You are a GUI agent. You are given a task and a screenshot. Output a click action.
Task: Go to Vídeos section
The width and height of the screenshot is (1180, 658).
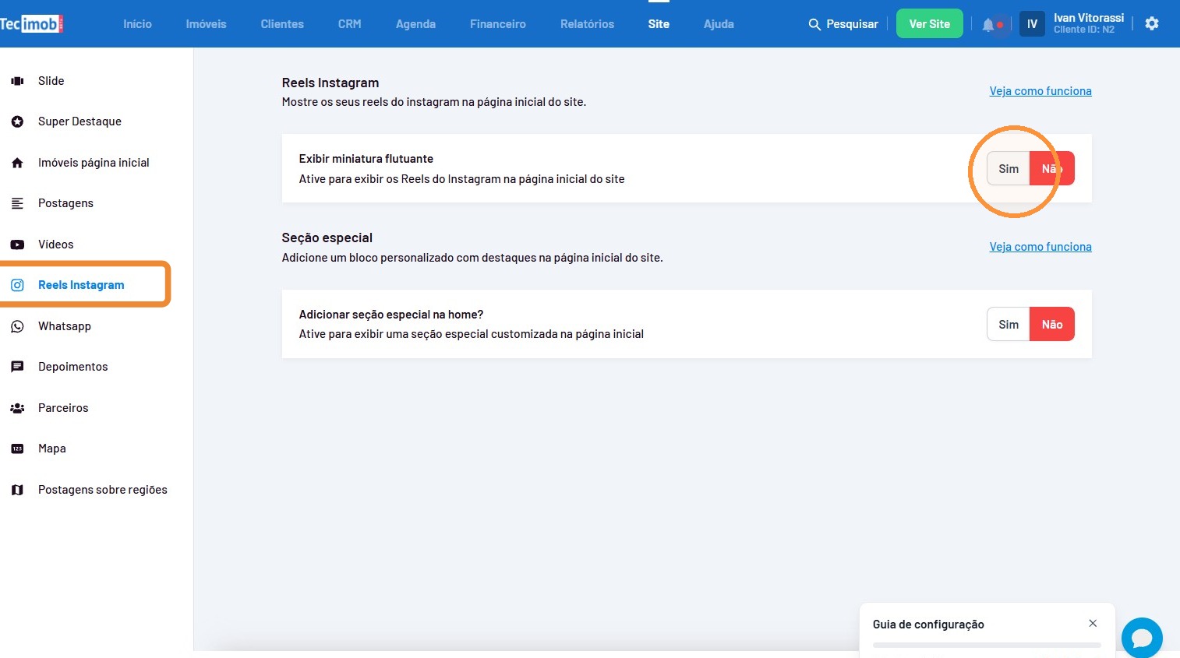click(56, 245)
